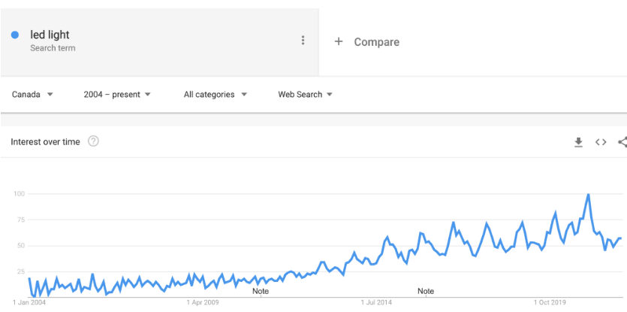Open the first Note marker on chart
The image size is (627, 312).
[261, 291]
